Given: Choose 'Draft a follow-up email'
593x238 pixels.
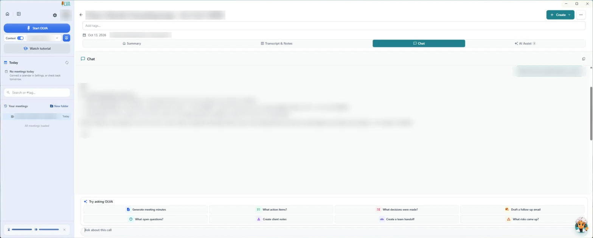Looking at the screenshot, I should tap(522, 209).
